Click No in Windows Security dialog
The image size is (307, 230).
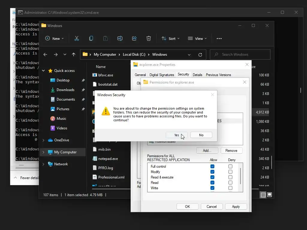pyautogui.click(x=201, y=135)
